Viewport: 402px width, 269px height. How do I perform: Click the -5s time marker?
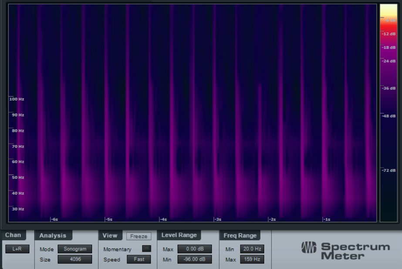(x=109, y=219)
